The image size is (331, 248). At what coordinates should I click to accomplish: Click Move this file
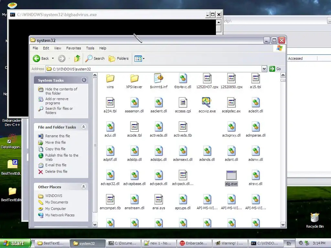click(x=56, y=142)
